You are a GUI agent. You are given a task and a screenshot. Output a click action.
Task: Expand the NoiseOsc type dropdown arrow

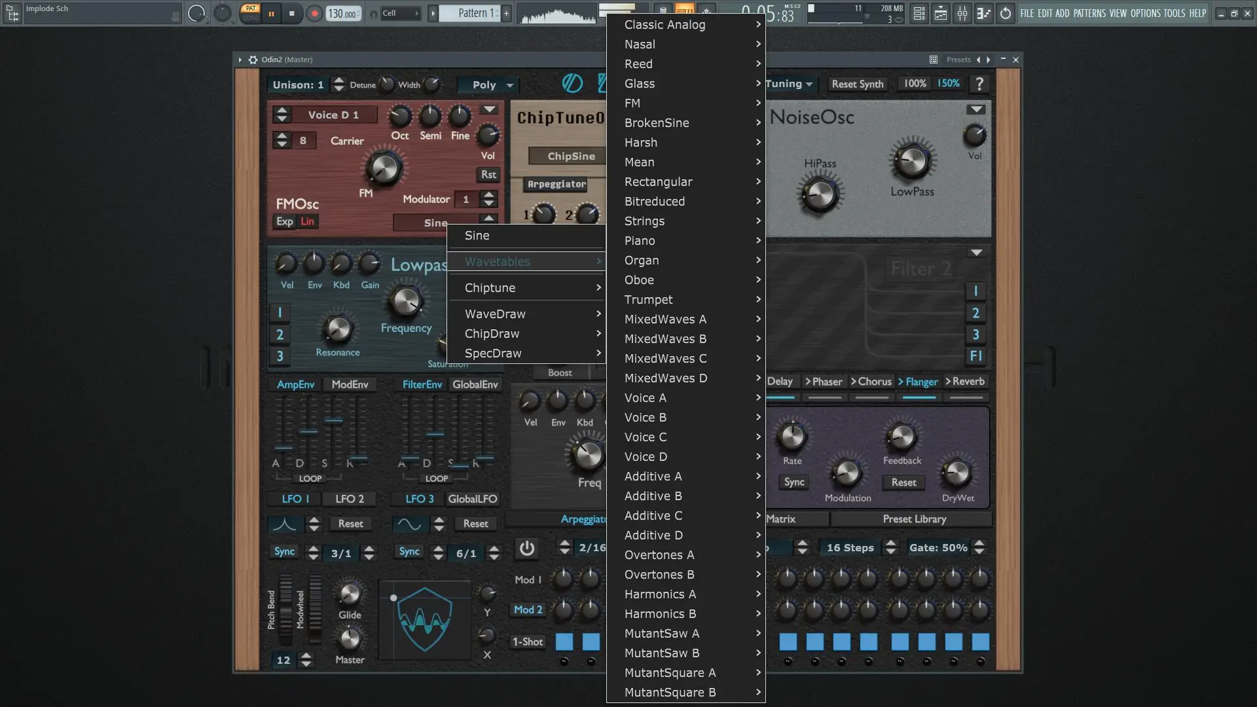[976, 109]
